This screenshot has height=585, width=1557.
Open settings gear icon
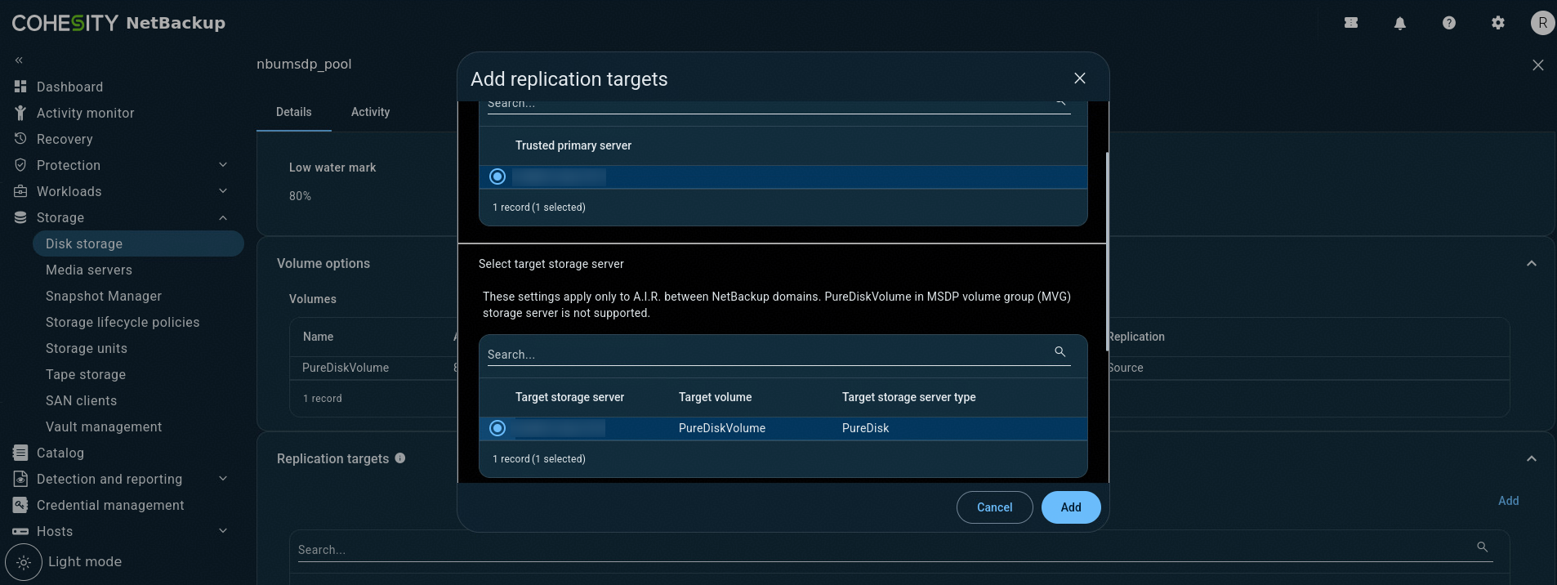click(x=1498, y=23)
